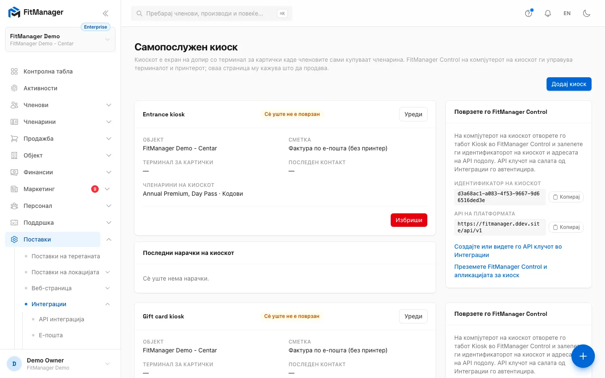Open link Создајте или видете го API клучот
The image size is (605, 378).
click(x=508, y=251)
